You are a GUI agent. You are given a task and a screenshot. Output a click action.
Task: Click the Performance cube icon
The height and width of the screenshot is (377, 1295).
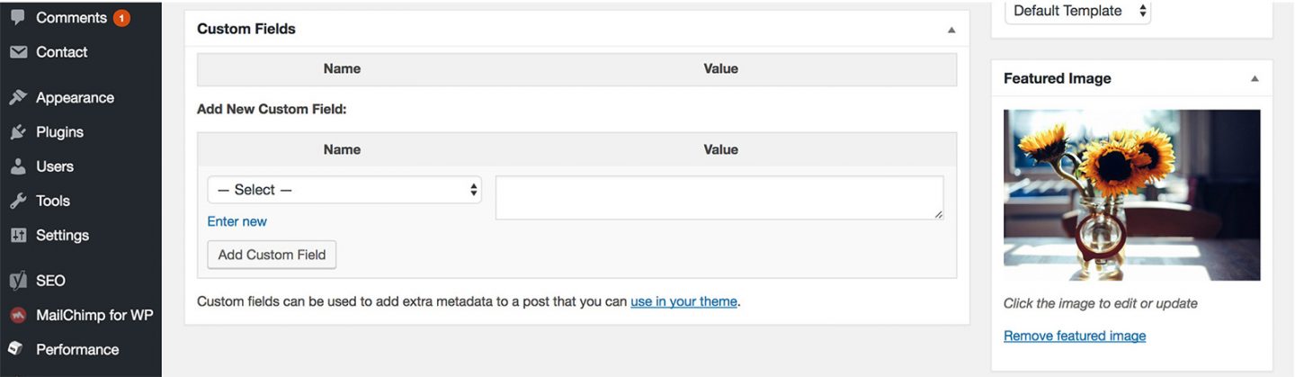pyautogui.click(x=18, y=349)
